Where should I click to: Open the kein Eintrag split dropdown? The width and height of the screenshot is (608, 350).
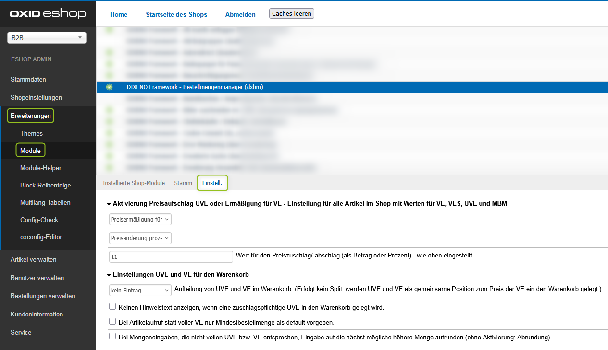click(x=140, y=290)
